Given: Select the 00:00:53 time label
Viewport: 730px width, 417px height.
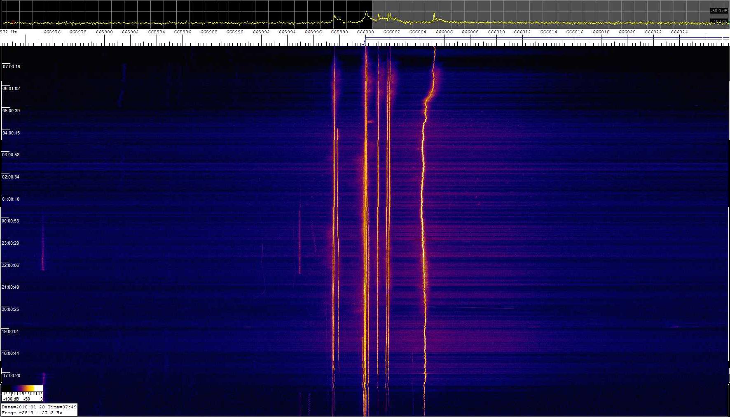Looking at the screenshot, I should point(10,221).
